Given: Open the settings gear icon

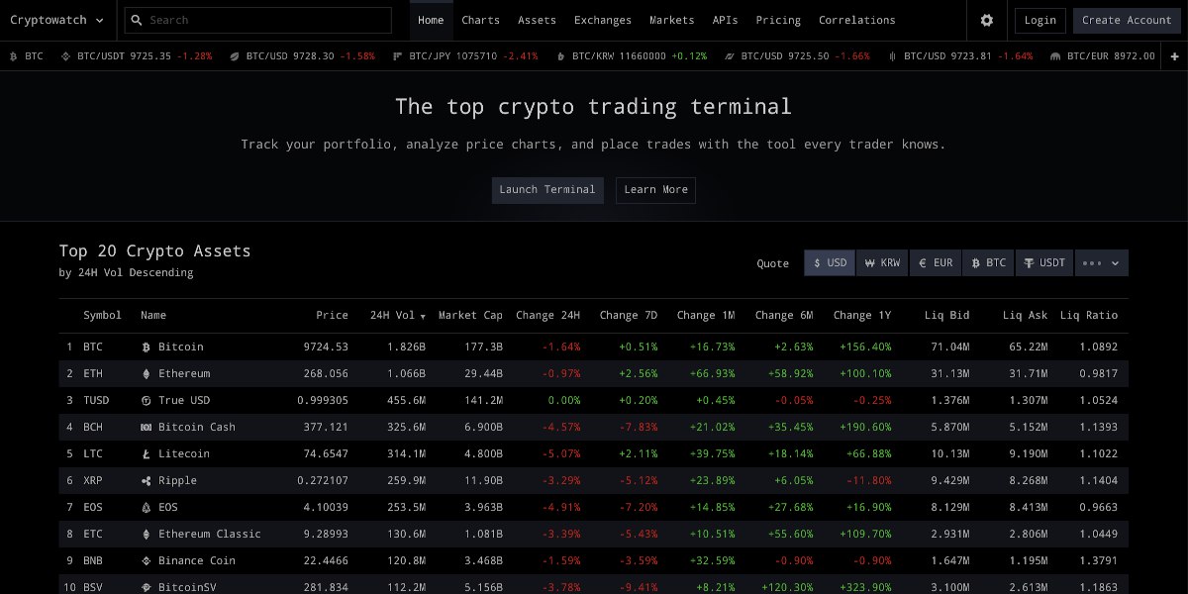Looking at the screenshot, I should coord(986,20).
